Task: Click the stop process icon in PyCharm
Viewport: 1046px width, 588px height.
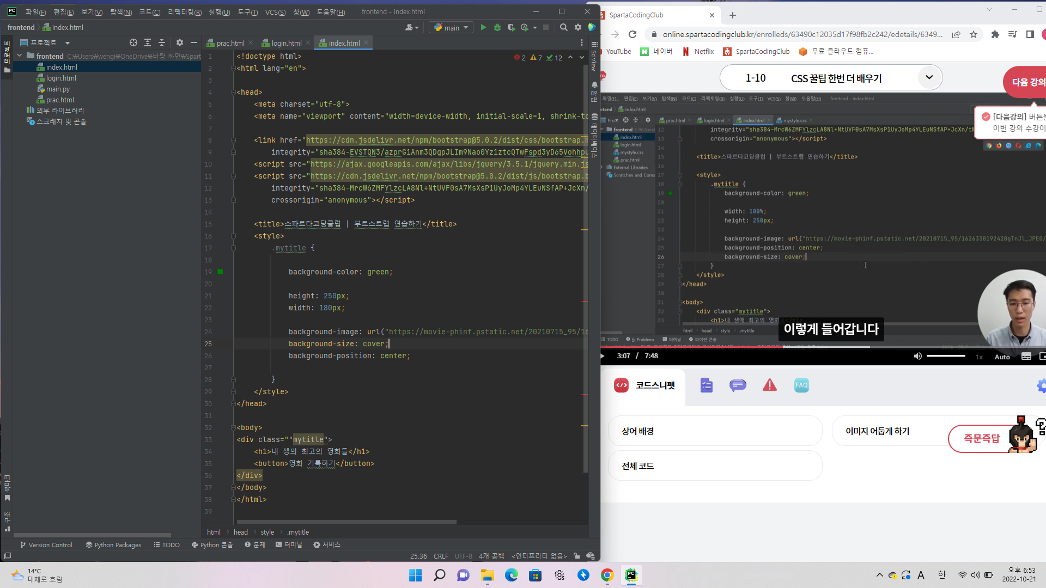Action: pyautogui.click(x=546, y=27)
